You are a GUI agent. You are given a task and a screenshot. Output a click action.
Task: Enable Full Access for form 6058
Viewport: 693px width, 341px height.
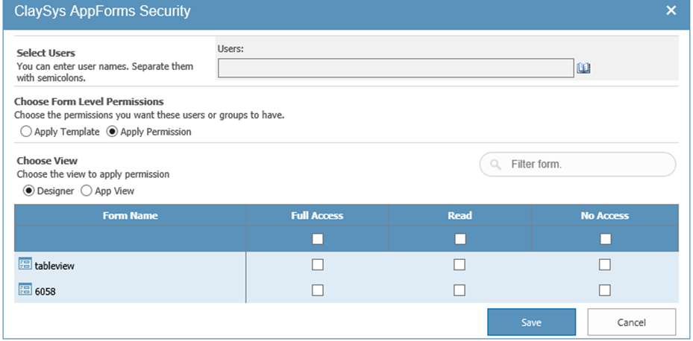pyautogui.click(x=317, y=290)
